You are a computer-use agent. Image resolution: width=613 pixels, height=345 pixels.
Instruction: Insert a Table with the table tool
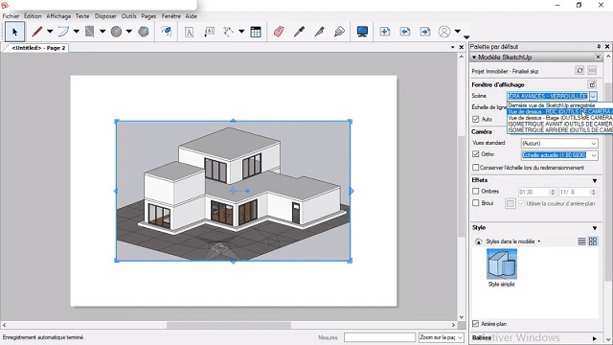[x=256, y=32]
